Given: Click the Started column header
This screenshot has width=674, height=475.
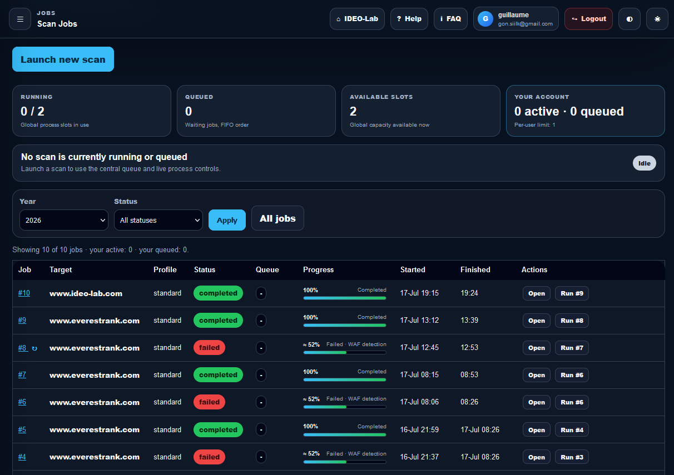Looking at the screenshot, I should (413, 269).
